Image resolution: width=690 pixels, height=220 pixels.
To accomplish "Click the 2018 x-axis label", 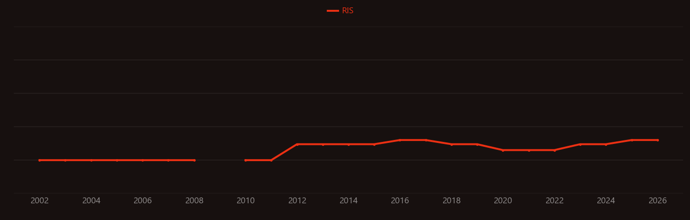I will 451,201.
